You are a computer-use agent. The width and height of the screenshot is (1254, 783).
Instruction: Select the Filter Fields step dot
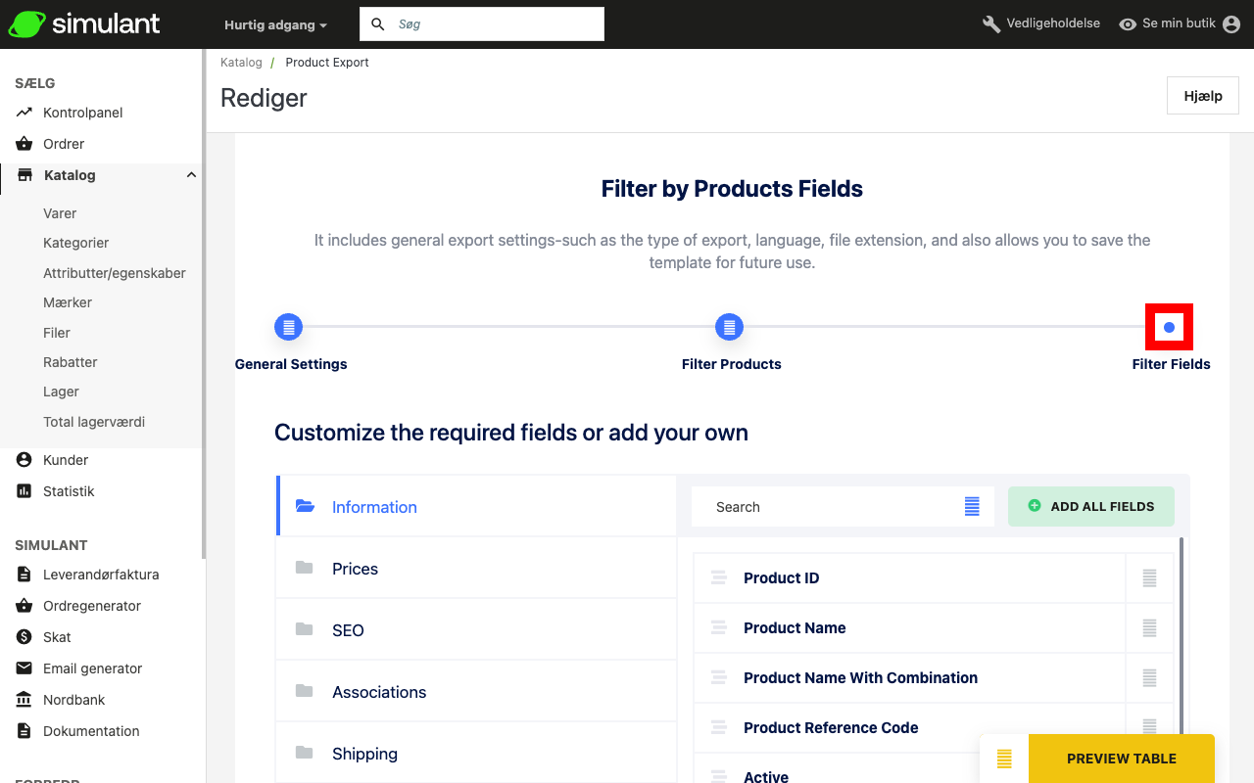click(x=1169, y=327)
